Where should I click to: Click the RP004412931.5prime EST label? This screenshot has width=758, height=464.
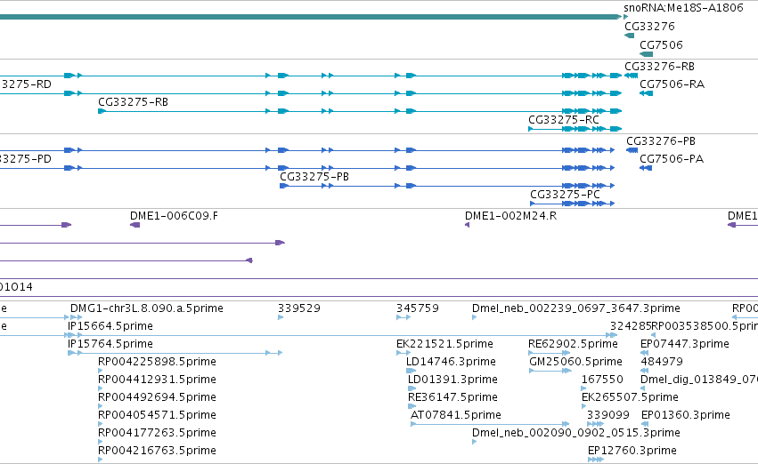157,380
